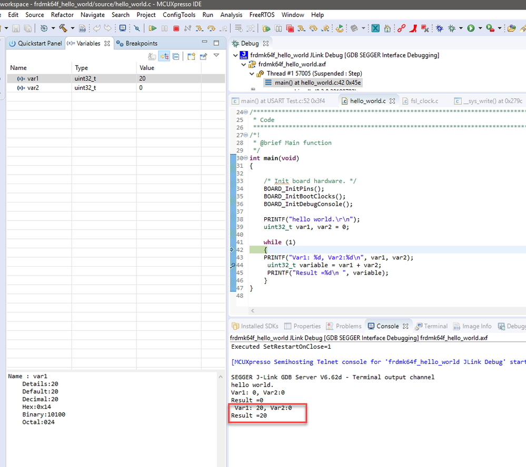Viewport: 526px width, 467px height.
Task: Click the Step Into icon
Action: (200, 28)
